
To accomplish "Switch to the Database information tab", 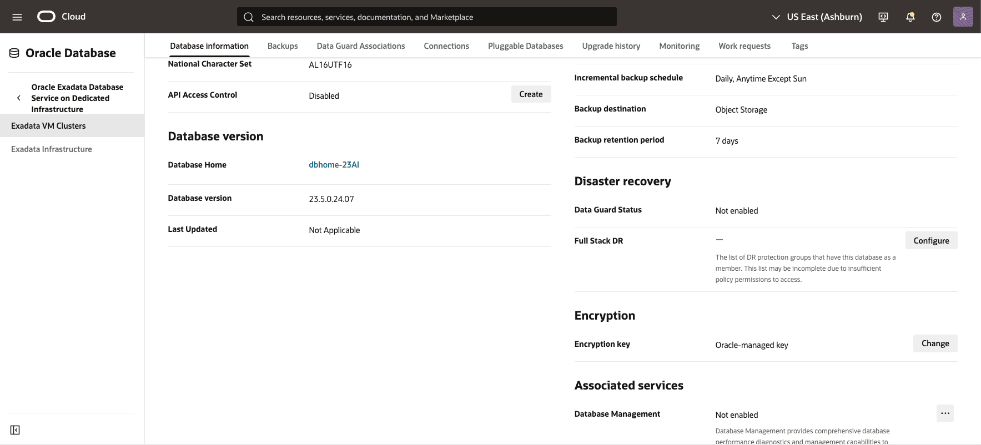I will (x=209, y=46).
